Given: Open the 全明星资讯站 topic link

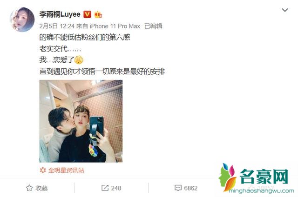Looking at the screenshot, I should (x=66, y=170).
